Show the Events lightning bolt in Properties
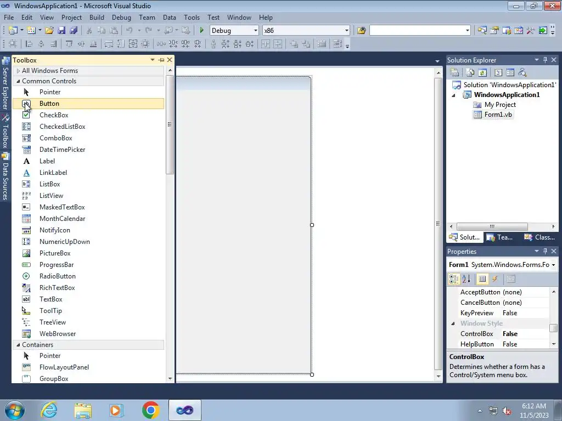The height and width of the screenshot is (421, 562). coord(495,279)
